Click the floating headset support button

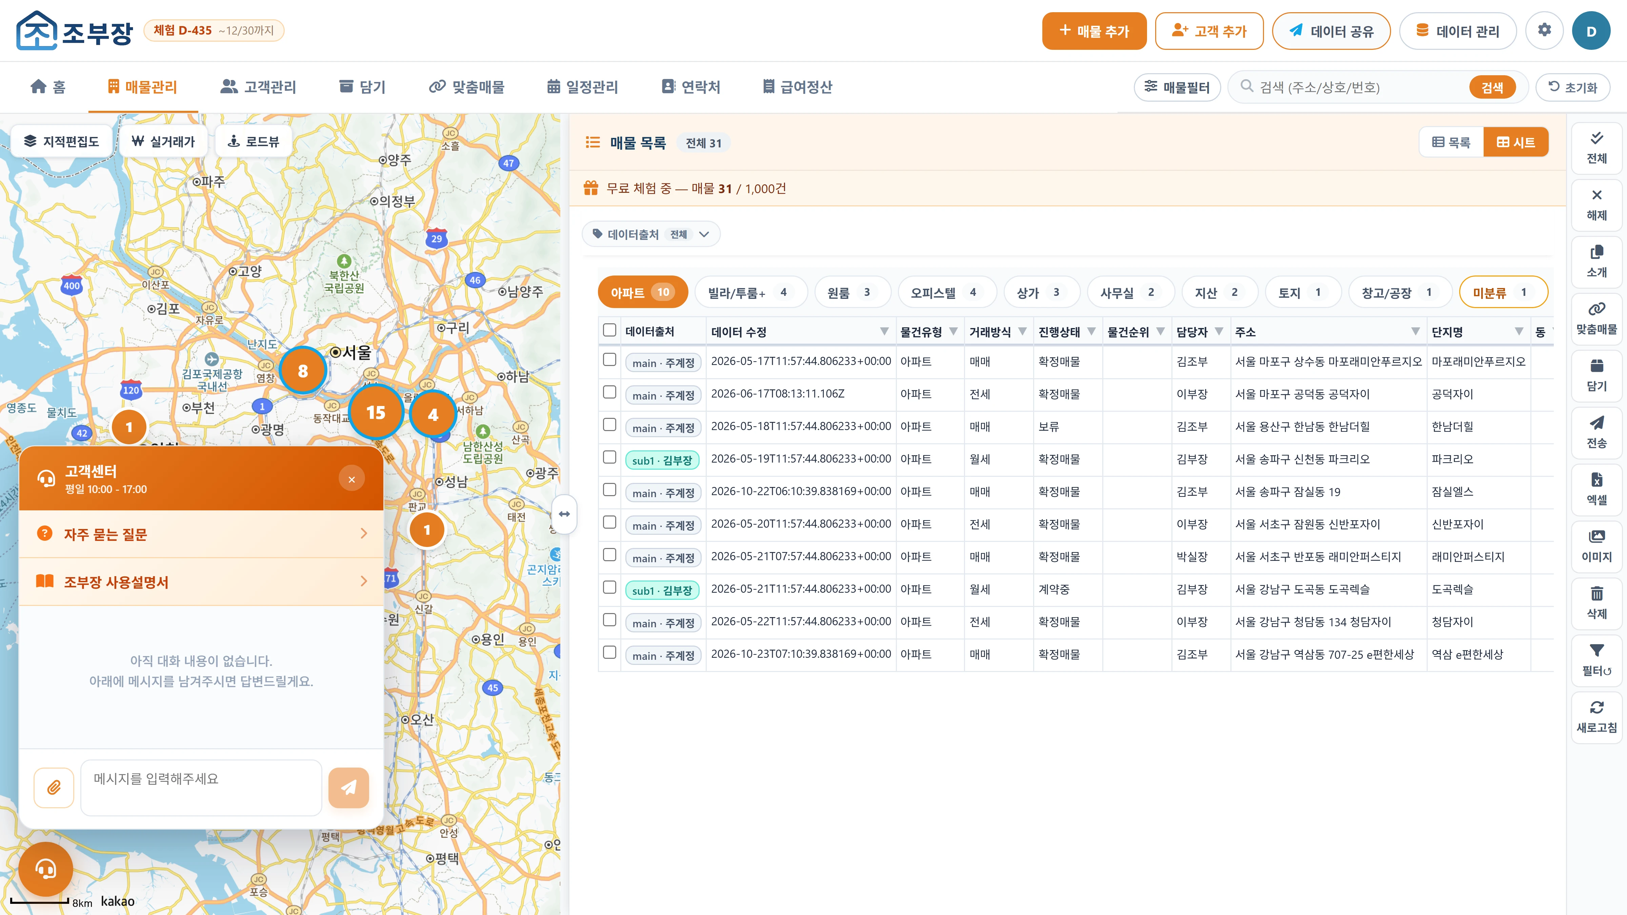(x=45, y=869)
